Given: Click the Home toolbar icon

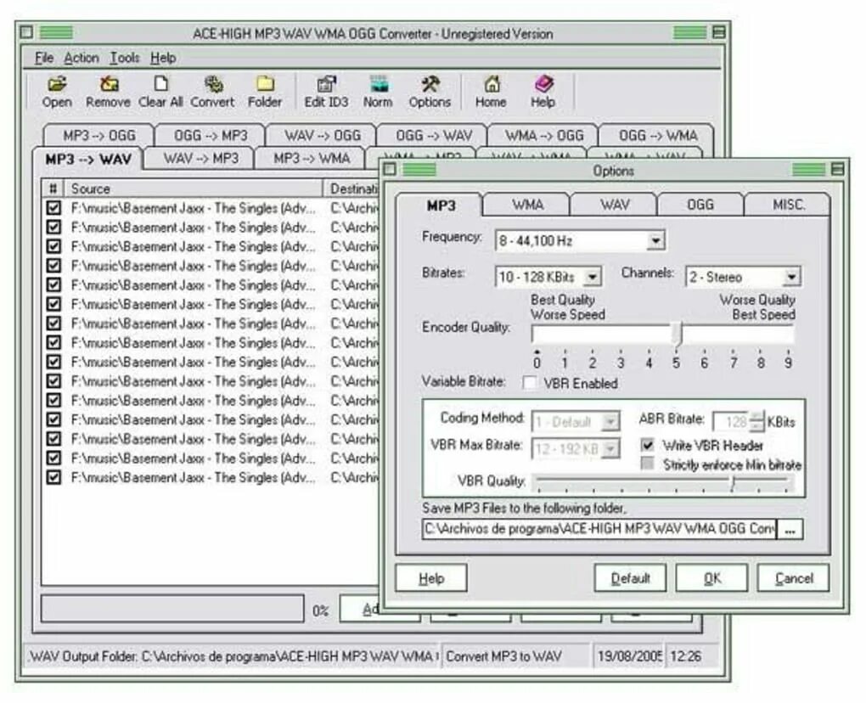Looking at the screenshot, I should pos(491,92).
